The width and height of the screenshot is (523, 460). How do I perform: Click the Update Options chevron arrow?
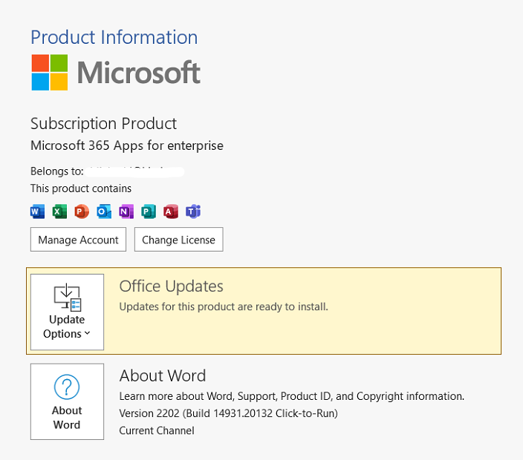[x=88, y=333]
